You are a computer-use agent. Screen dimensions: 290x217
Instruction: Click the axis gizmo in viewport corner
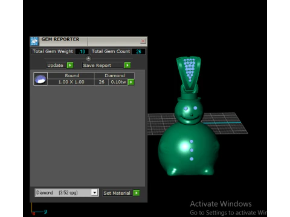pos(39,209)
